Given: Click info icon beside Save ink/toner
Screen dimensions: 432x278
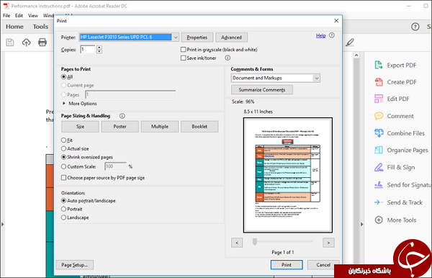Looking at the screenshot, I should [228, 58].
